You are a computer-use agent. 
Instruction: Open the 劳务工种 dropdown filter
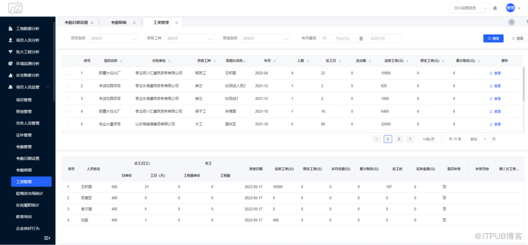click(189, 39)
